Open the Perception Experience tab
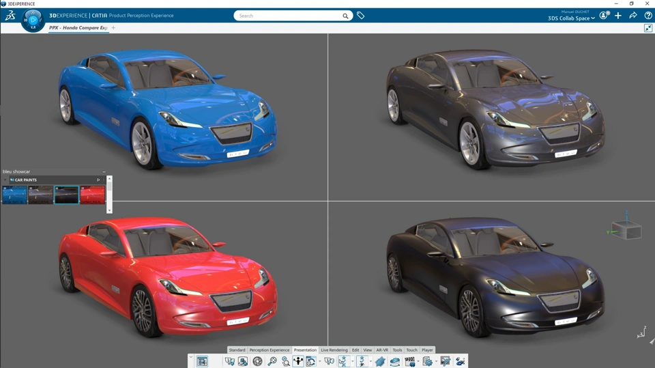This screenshot has width=655, height=368. pyautogui.click(x=270, y=350)
